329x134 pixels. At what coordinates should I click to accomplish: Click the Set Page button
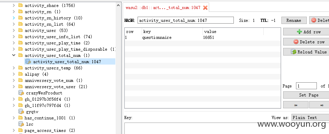[x=306, y=95]
